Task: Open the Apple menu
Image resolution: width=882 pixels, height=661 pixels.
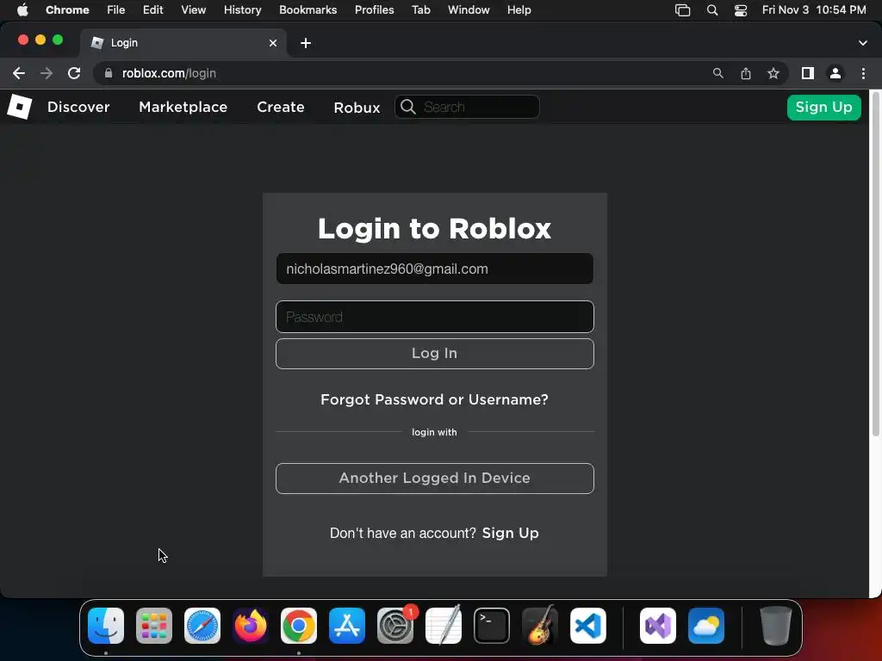Action: point(22,10)
